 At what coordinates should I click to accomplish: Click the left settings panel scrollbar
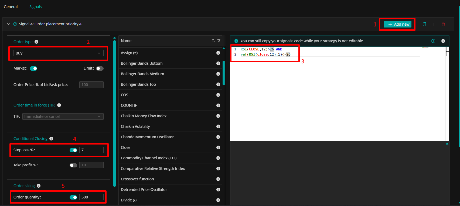tap(114, 113)
